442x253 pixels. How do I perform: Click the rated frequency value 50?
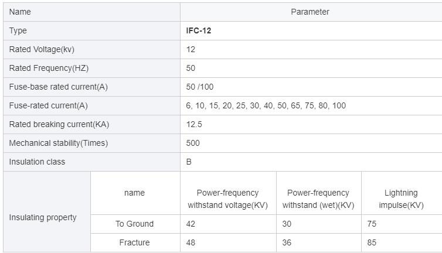coord(191,68)
